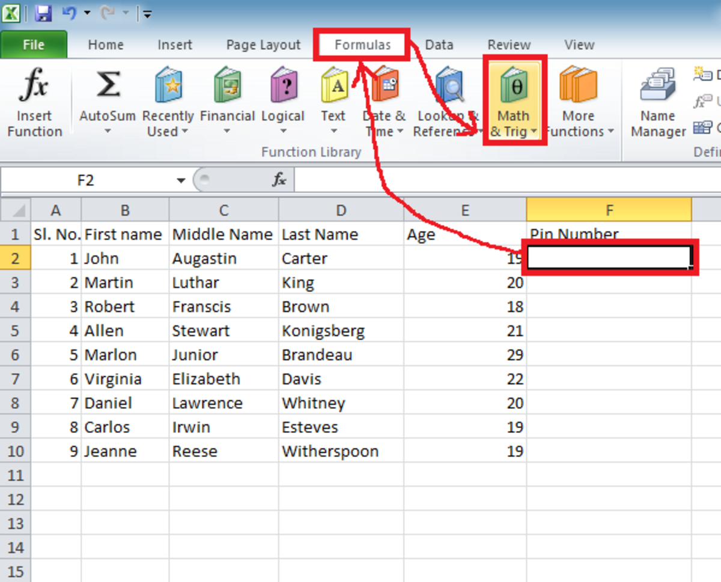Select column D header
Image resolution: width=721 pixels, height=582 pixels.
coord(341,210)
